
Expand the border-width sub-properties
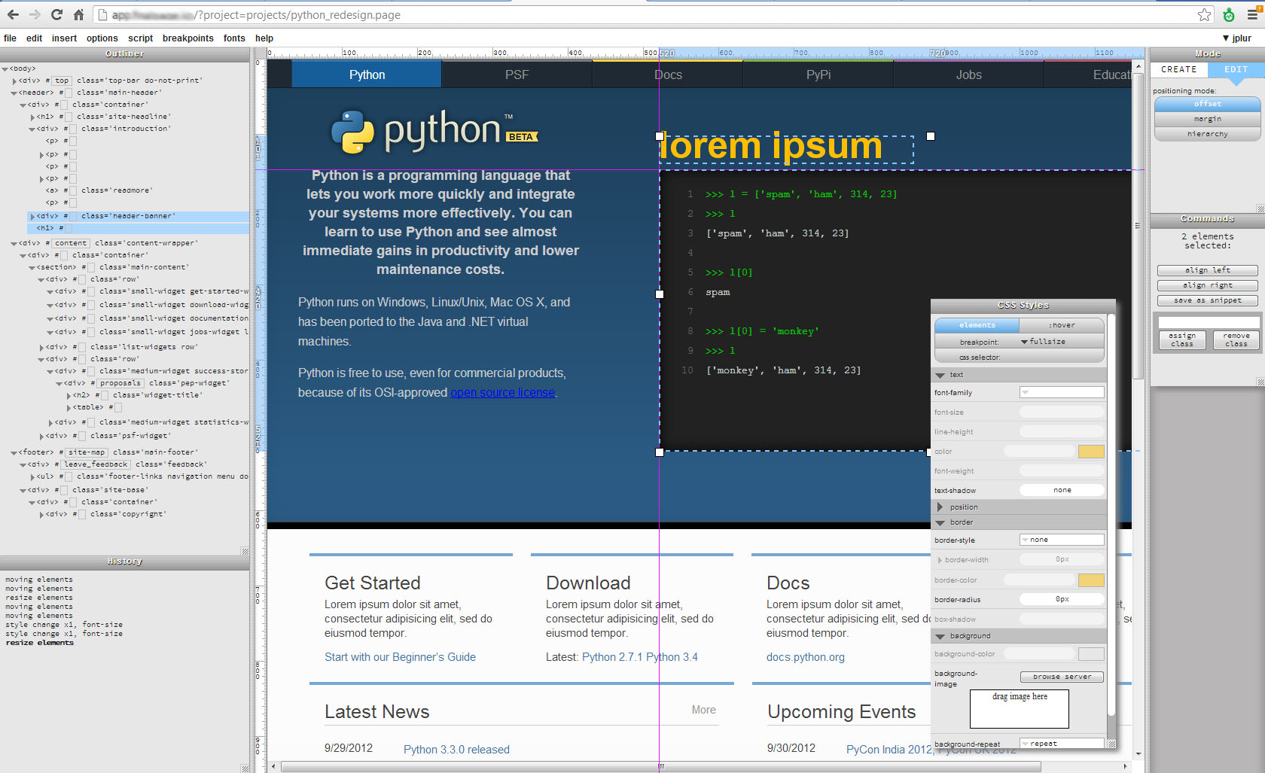940,560
